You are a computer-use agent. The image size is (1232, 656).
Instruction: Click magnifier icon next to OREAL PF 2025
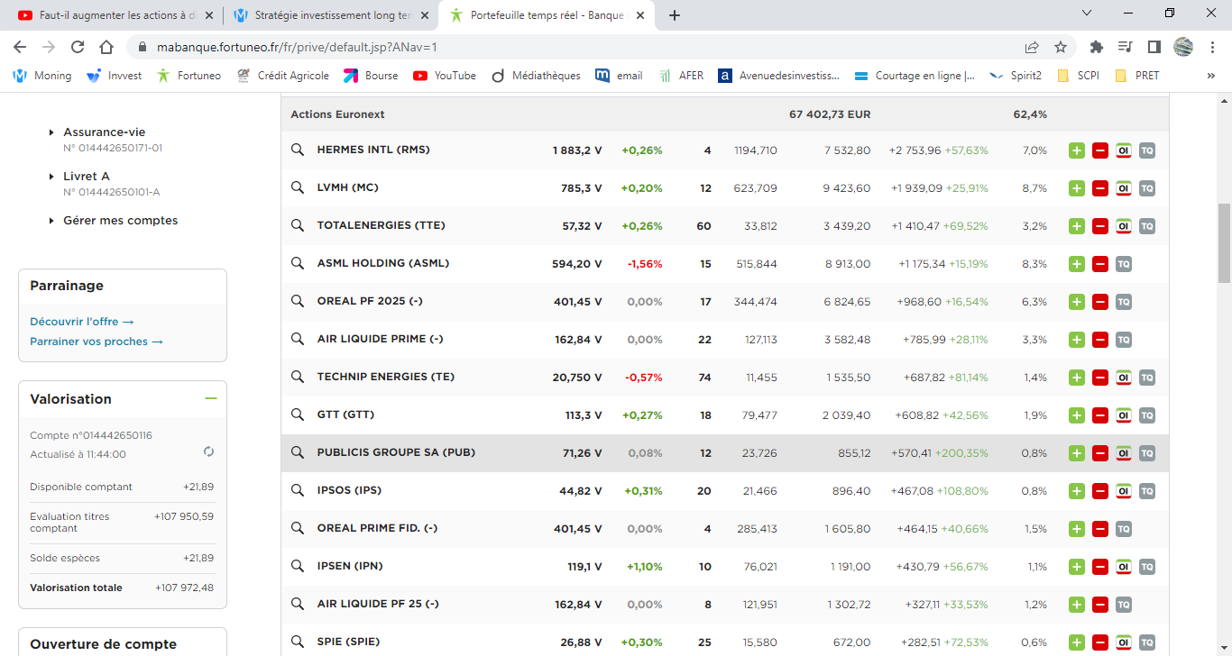298,301
